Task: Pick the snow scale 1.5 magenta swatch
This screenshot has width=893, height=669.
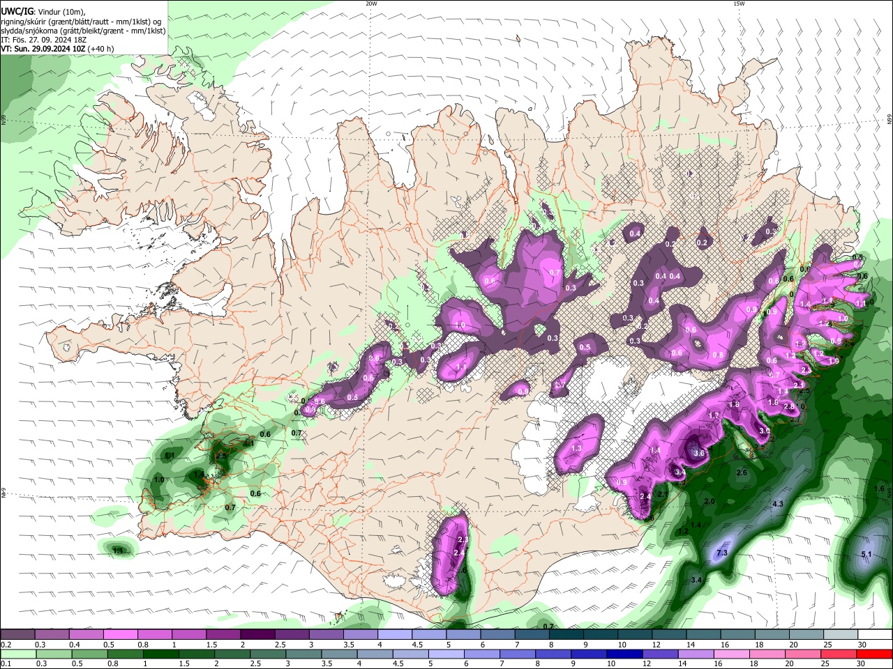Action: pyautogui.click(x=223, y=634)
